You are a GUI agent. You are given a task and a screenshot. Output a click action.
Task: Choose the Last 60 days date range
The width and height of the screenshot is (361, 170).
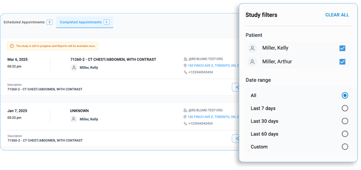click(345, 134)
